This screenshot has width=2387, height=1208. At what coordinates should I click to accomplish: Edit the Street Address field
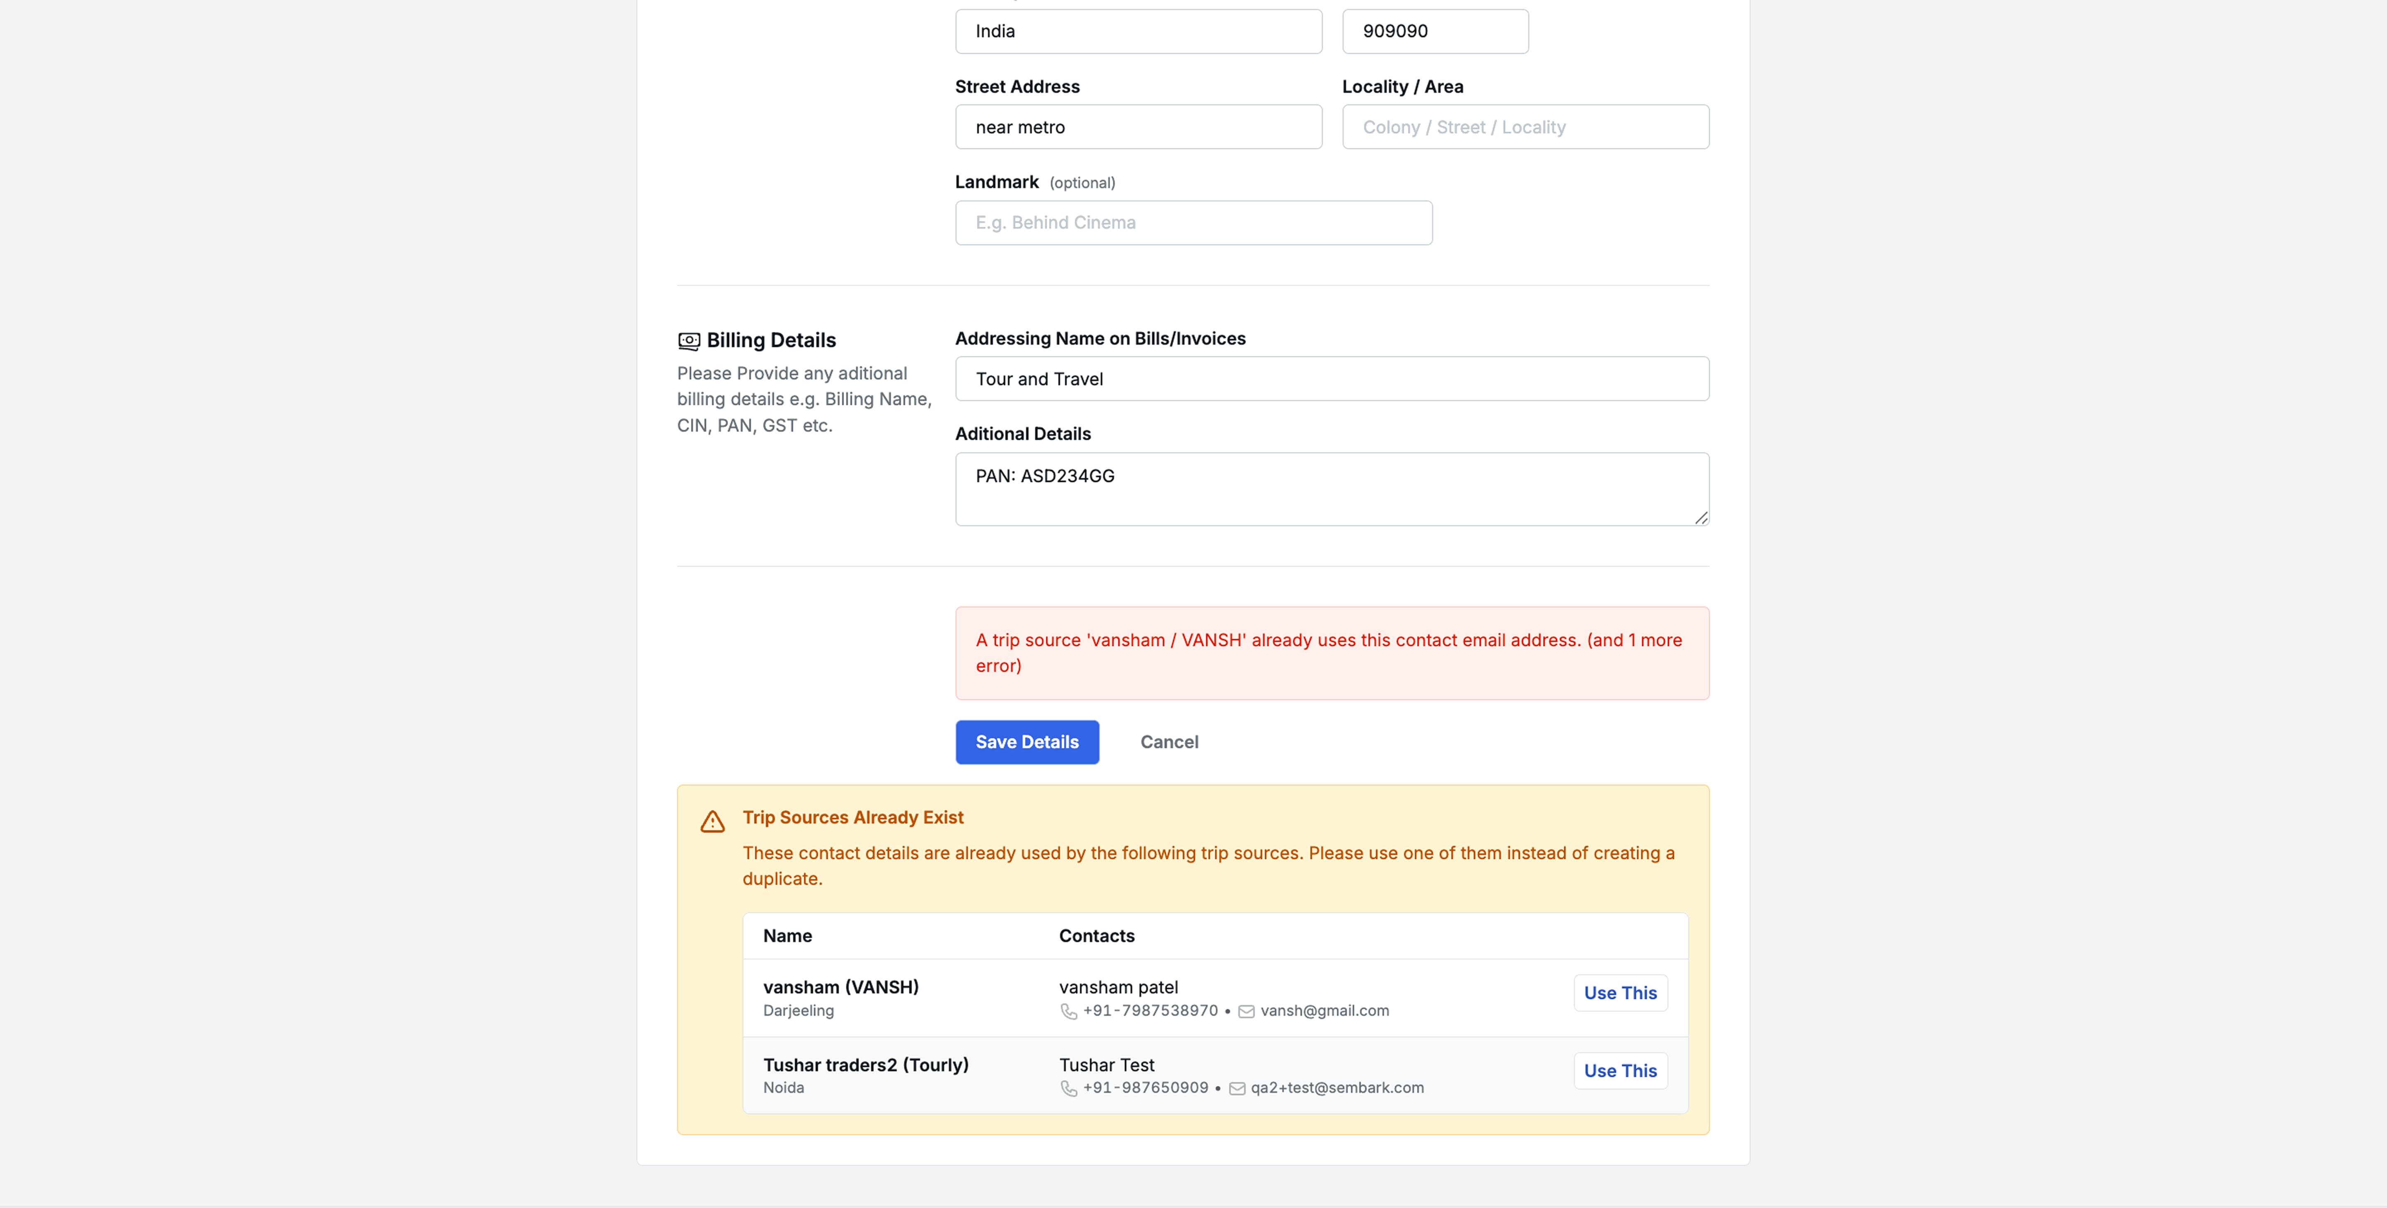1138,127
